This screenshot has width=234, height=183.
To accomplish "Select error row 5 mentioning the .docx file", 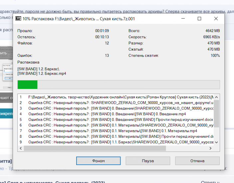I will pyautogui.click(x=117, y=119).
